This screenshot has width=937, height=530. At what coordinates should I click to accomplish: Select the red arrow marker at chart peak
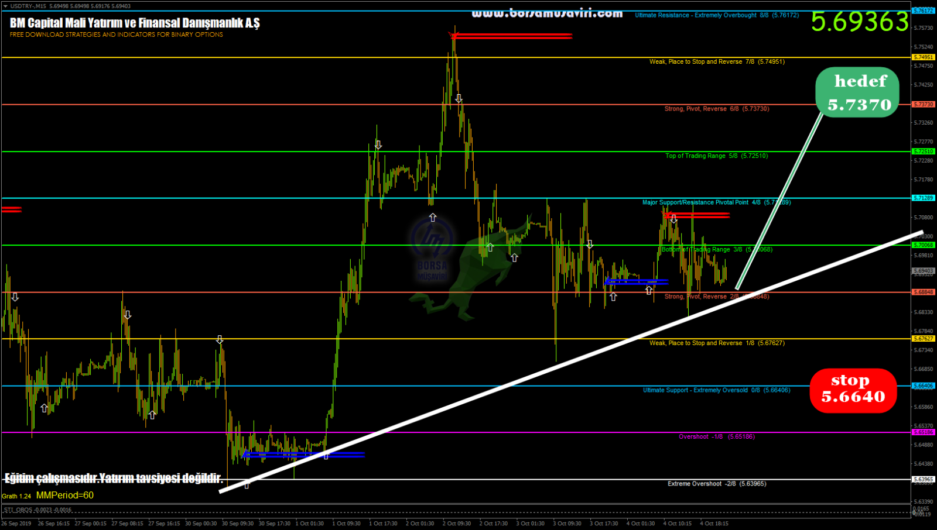(511, 36)
